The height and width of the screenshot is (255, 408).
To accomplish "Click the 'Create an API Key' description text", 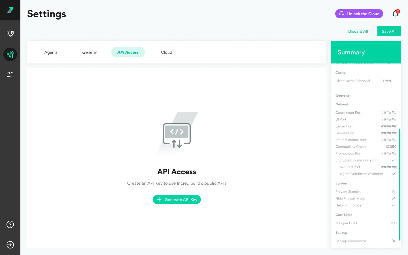I will pos(177,183).
